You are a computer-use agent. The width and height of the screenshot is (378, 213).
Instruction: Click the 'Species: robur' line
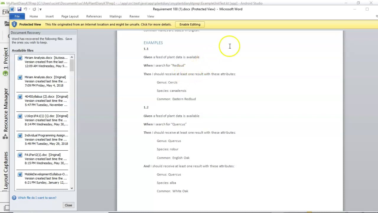[167, 149]
